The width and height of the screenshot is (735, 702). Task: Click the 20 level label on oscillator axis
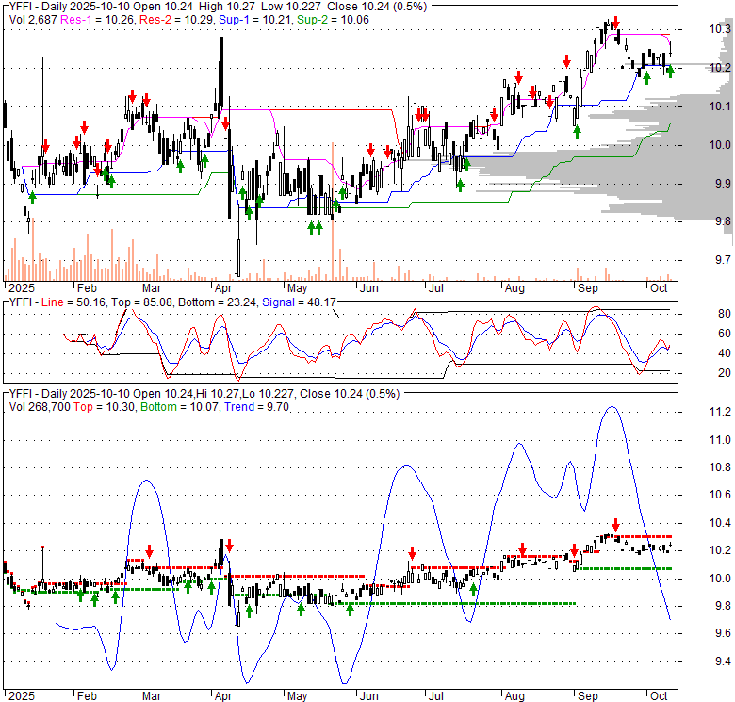[725, 373]
